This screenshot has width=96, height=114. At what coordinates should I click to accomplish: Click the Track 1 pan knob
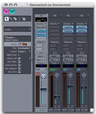pyautogui.click(x=43, y=76)
